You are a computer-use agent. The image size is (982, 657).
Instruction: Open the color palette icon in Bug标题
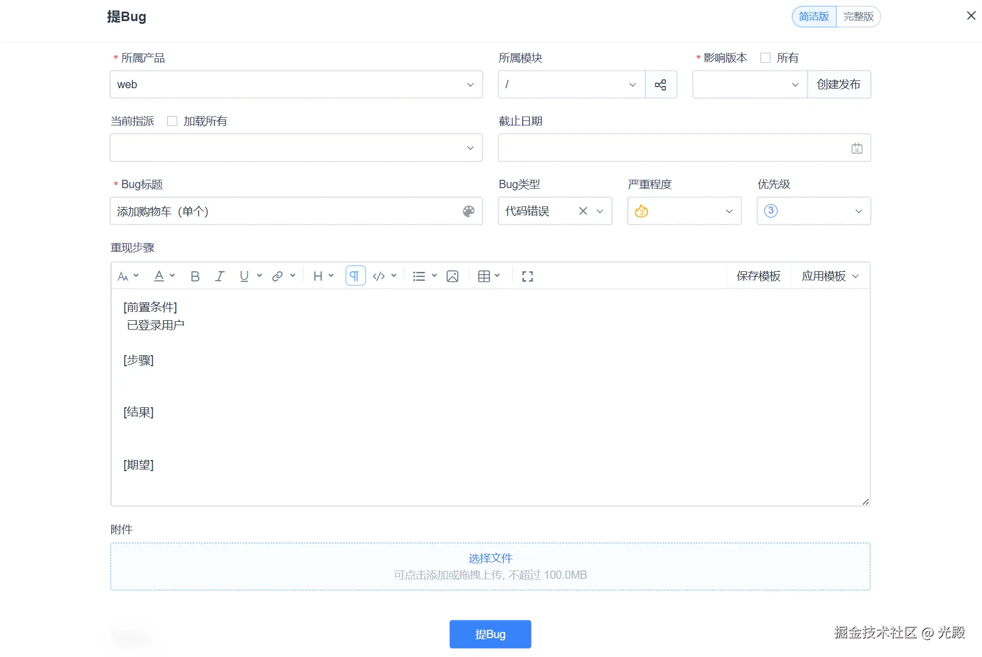pyautogui.click(x=469, y=211)
